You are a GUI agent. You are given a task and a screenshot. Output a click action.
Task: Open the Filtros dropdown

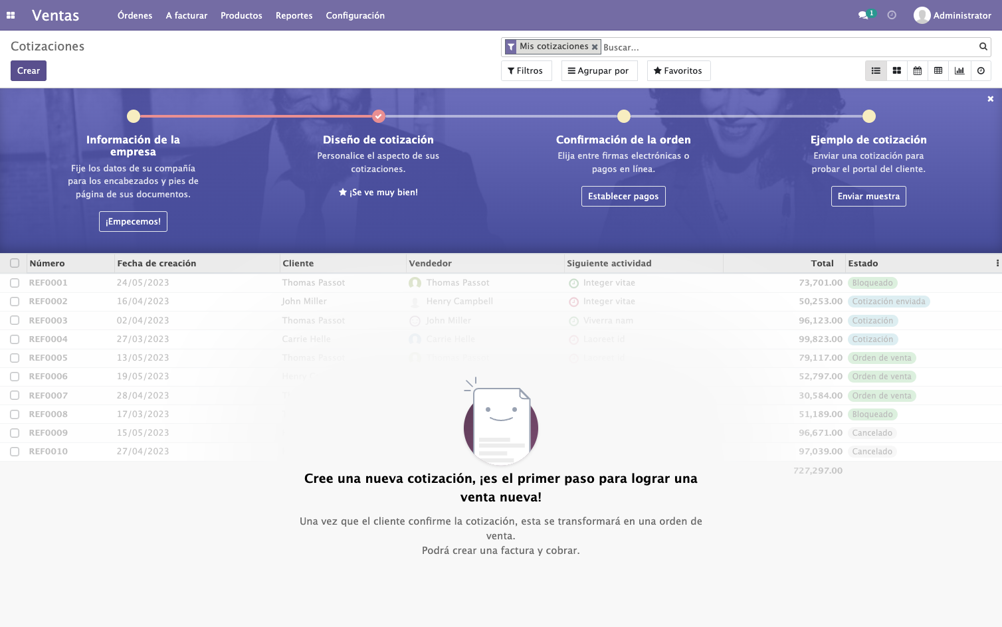click(526, 71)
